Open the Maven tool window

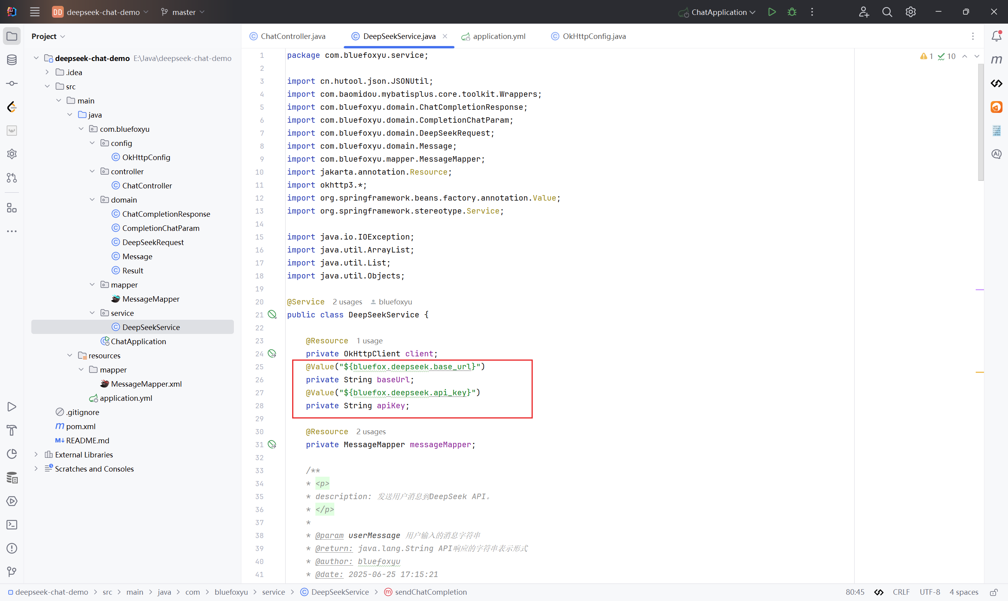pos(996,60)
